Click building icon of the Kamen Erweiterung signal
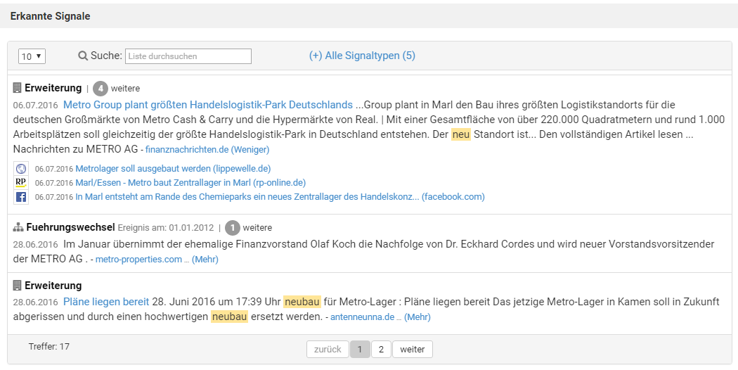 point(18,285)
